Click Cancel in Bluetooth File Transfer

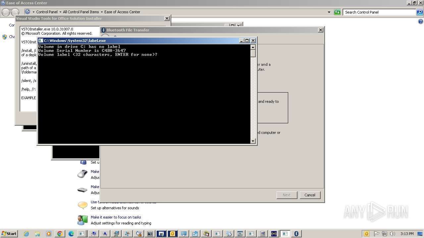(310, 195)
